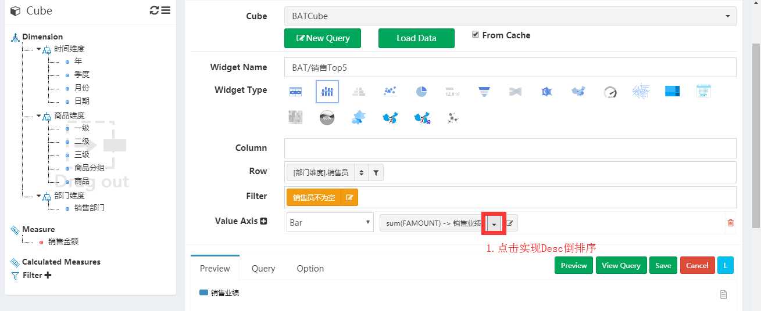Switch to the Query tab
This screenshot has height=311, width=761.
(263, 269)
